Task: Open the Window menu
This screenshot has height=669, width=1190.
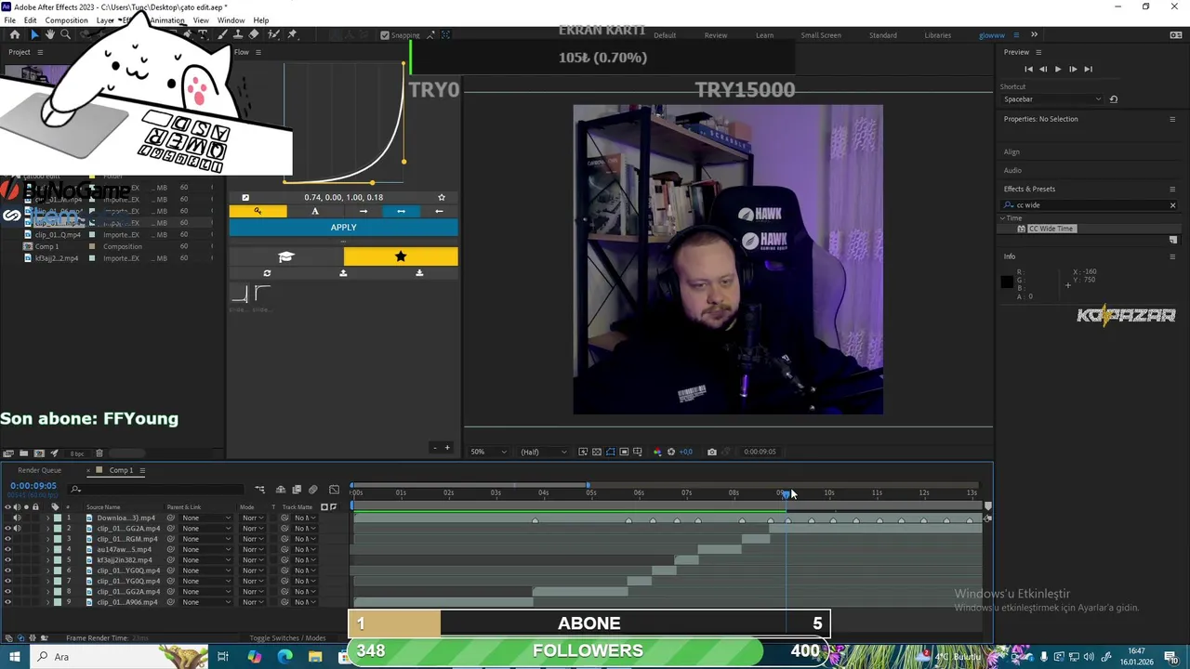Action: click(231, 20)
